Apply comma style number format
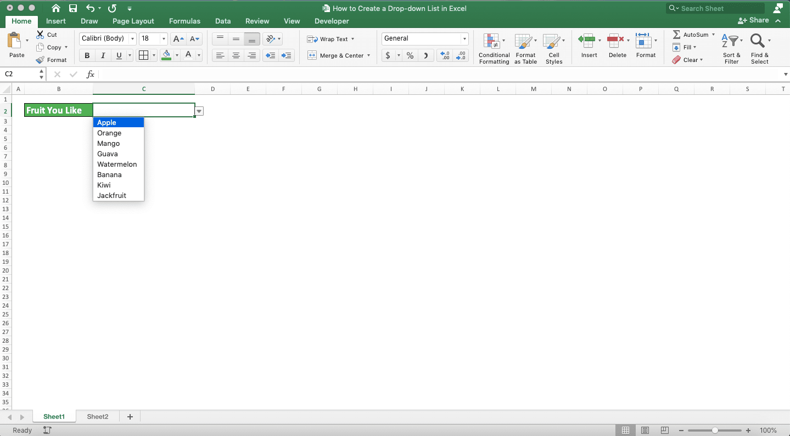The width and height of the screenshot is (790, 436). [426, 55]
